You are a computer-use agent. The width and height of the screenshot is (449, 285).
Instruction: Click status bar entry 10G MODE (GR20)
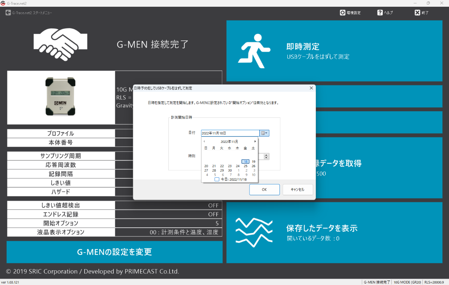pyautogui.click(x=407, y=282)
